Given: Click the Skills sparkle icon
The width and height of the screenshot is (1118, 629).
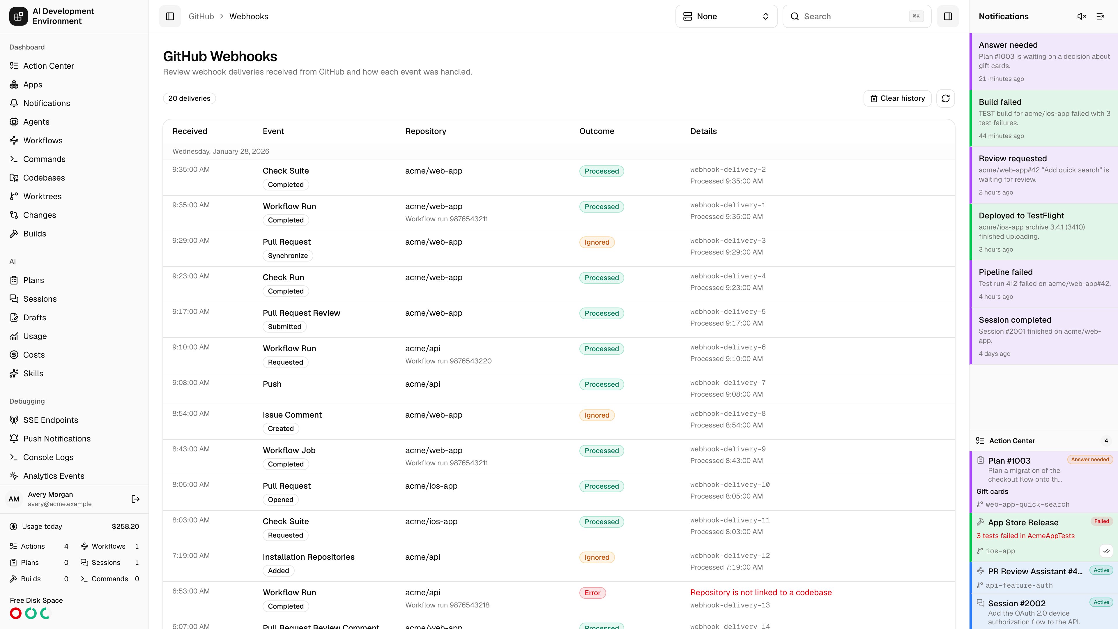Looking at the screenshot, I should (14, 374).
